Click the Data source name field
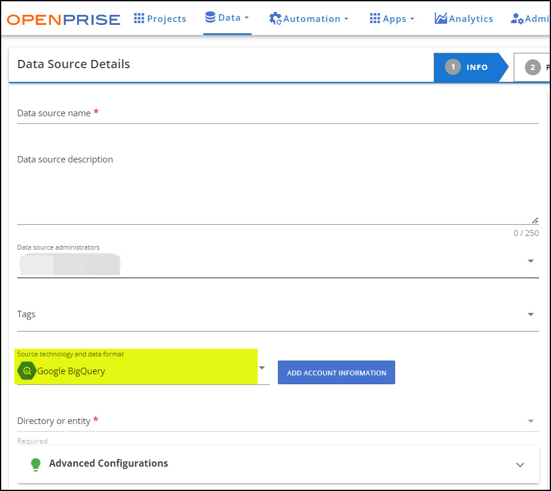 click(277, 113)
